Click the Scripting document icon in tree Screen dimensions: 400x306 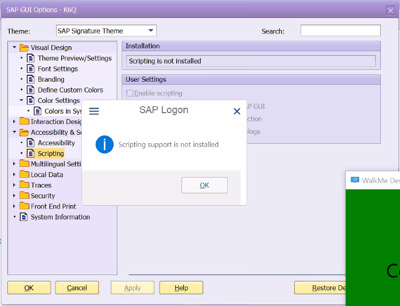point(31,153)
